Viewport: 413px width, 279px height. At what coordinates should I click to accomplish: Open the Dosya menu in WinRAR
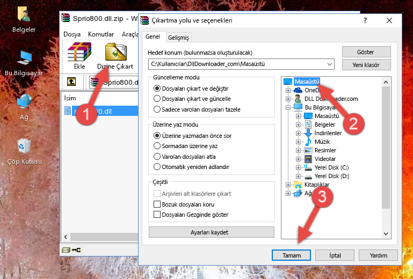[72, 34]
